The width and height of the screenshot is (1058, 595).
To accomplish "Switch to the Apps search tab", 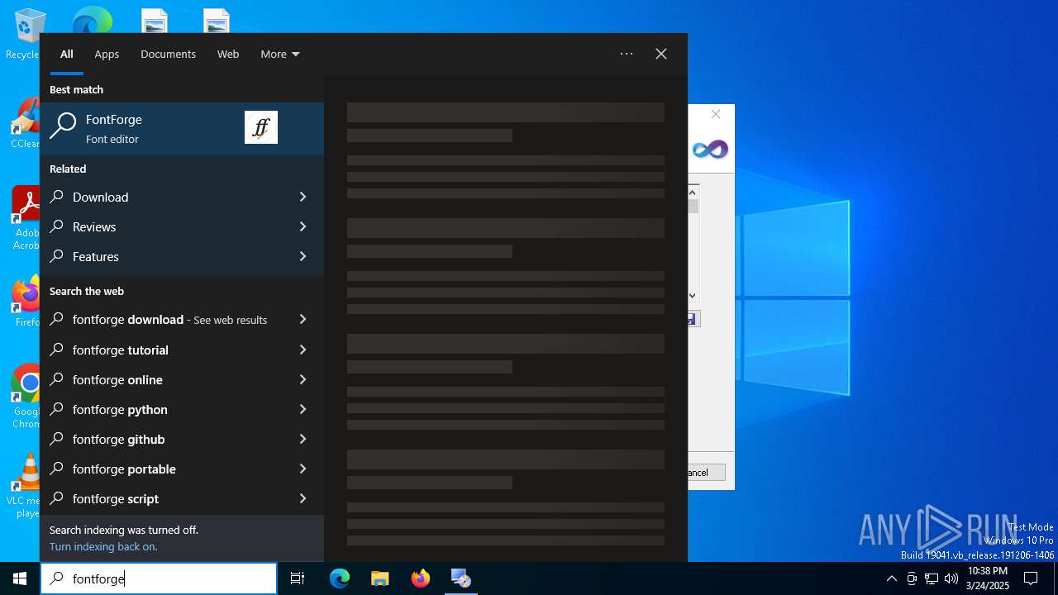I will pyautogui.click(x=107, y=54).
